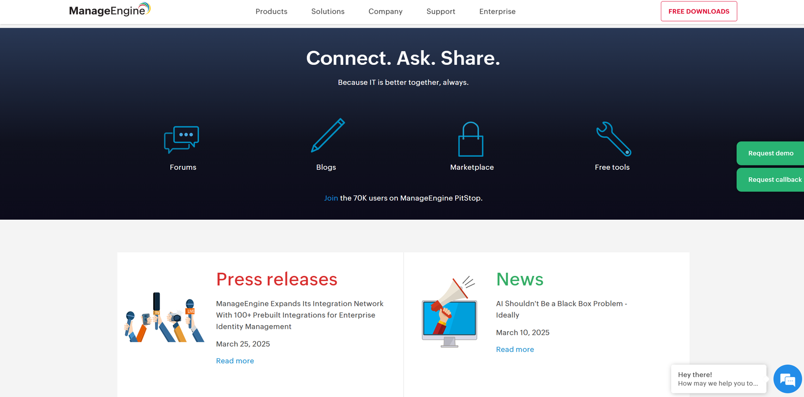Viewport: 804px width, 397px height.
Task: Open the Forums speech bubble icon
Action: (x=181, y=139)
